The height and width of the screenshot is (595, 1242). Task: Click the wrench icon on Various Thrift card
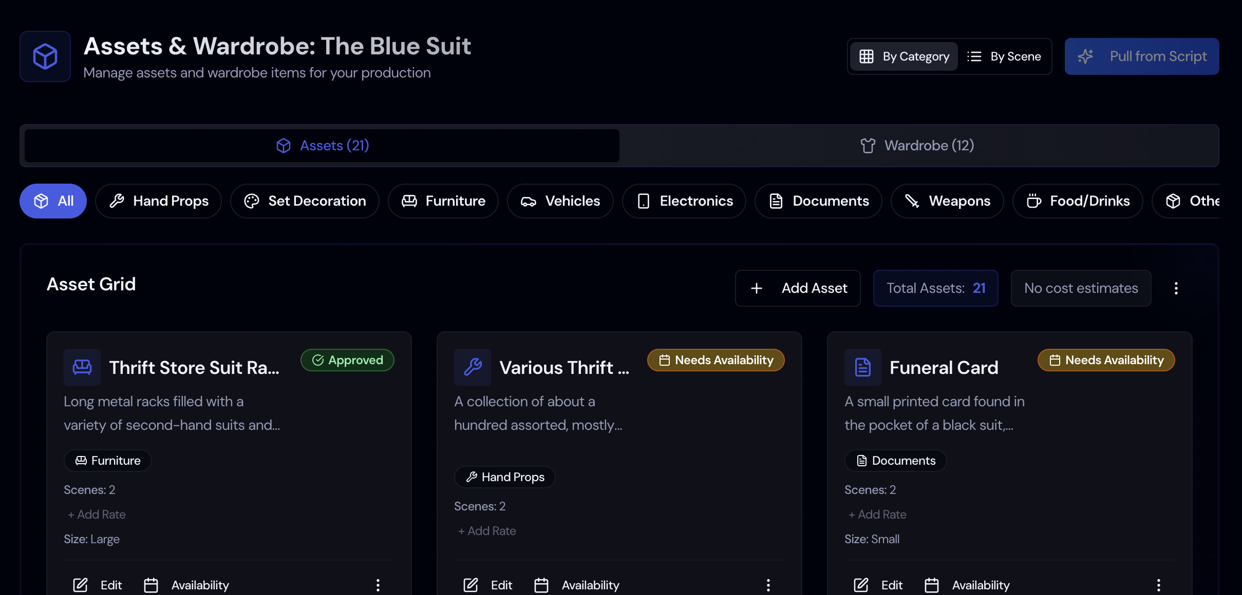coord(473,367)
